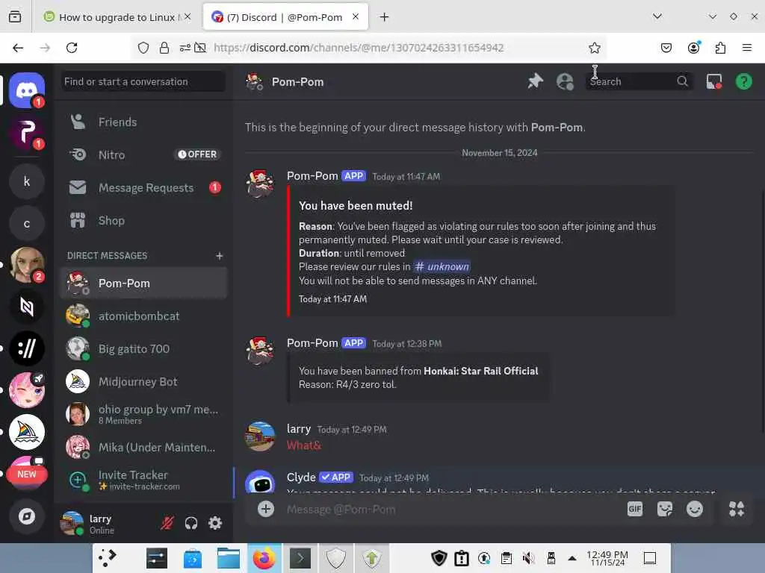Click the browser Back button
The height and width of the screenshot is (573, 765).
tap(18, 48)
